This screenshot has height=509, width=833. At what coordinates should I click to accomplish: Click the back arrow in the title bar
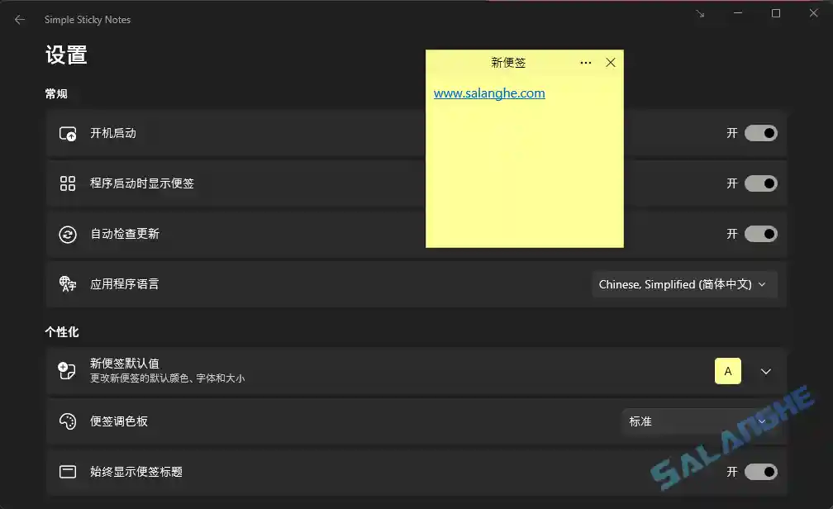(x=19, y=19)
